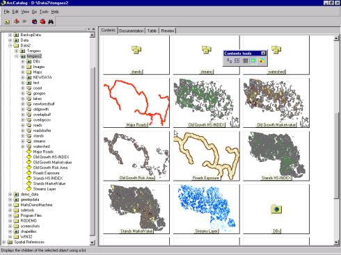Close the Contents tools floating toolbar
The image size is (341, 255).
coord(263,54)
